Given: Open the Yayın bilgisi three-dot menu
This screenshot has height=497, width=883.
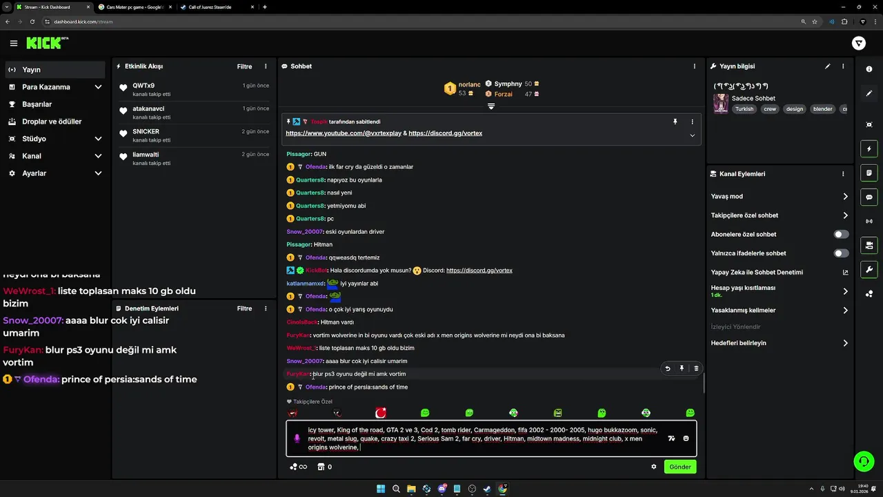Looking at the screenshot, I should 843,66.
